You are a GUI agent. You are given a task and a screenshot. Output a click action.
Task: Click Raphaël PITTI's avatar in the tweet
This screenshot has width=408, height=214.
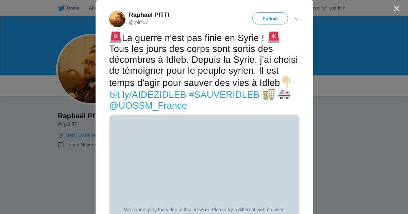[117, 19]
